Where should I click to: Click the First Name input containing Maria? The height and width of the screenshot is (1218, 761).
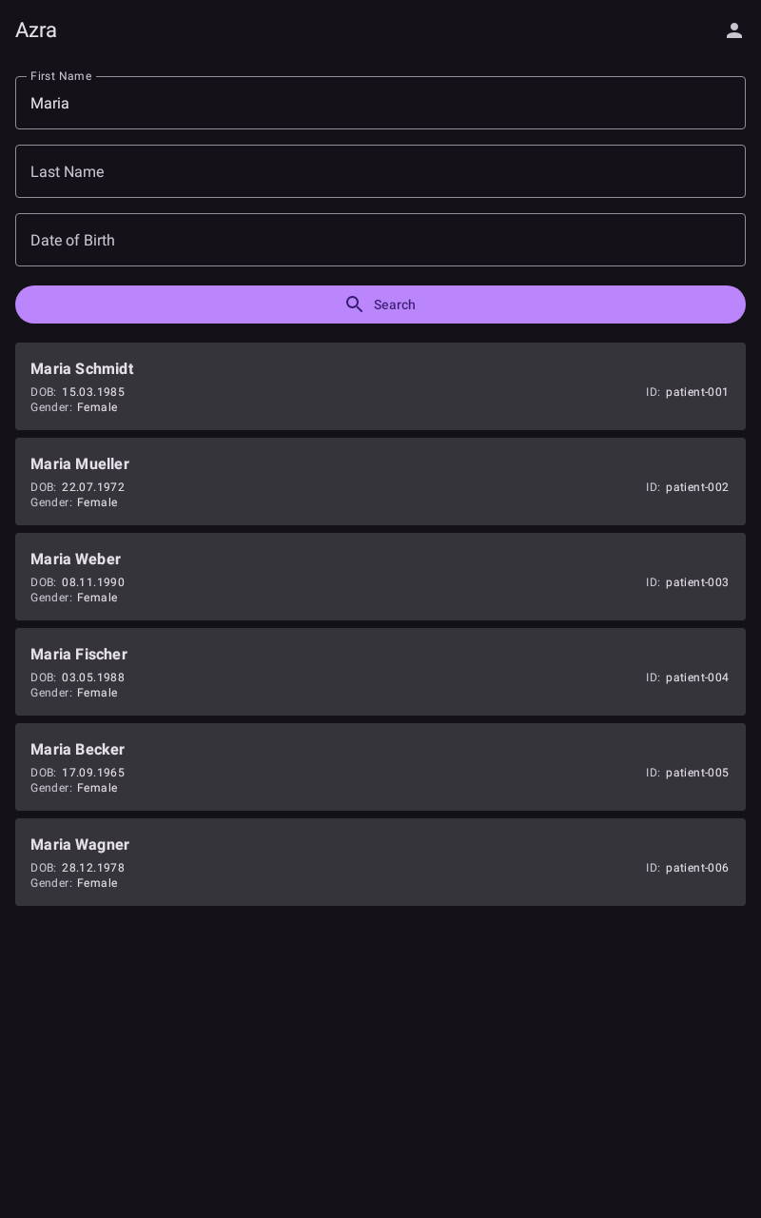pyautogui.click(x=380, y=103)
